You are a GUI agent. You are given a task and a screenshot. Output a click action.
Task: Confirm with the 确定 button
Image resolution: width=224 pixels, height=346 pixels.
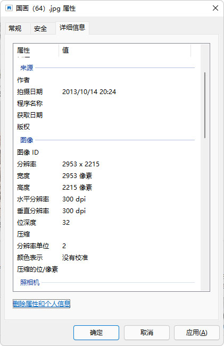[96, 332]
